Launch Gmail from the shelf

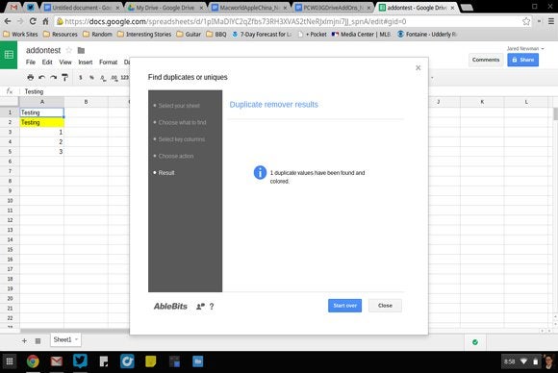56,361
